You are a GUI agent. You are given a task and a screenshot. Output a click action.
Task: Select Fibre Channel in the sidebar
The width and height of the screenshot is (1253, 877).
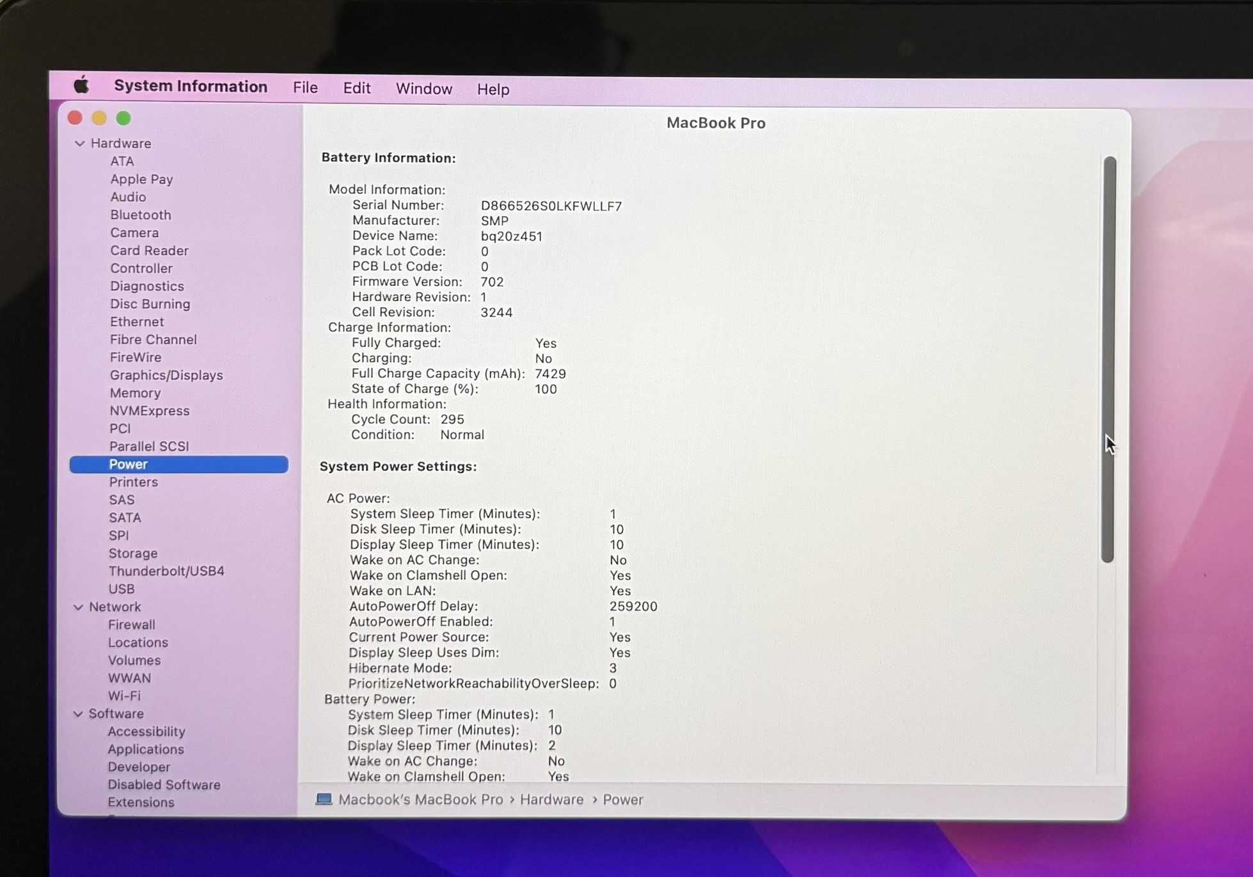tap(154, 339)
